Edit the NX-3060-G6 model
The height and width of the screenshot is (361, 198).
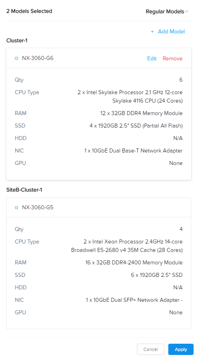tap(152, 58)
